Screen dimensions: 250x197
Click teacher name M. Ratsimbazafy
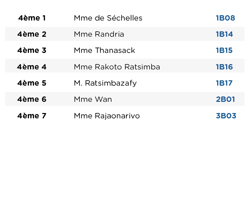pyautogui.click(x=105, y=83)
